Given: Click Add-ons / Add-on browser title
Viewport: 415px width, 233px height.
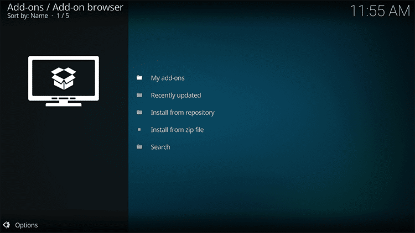Looking at the screenshot, I should (x=65, y=7).
